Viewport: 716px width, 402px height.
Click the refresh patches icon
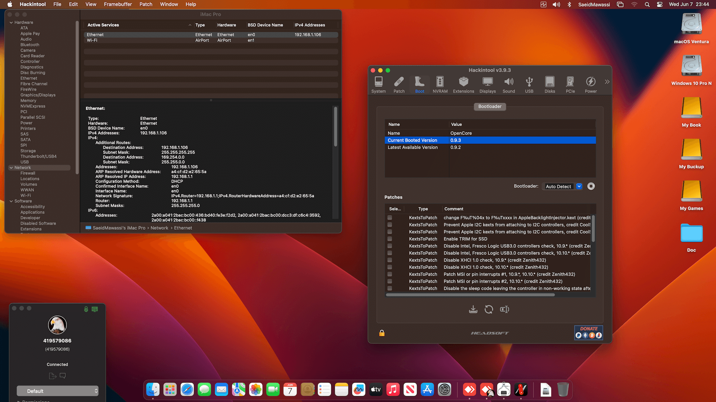[x=489, y=309]
